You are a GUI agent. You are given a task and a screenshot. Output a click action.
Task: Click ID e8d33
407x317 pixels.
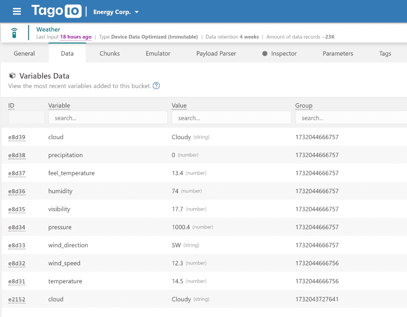pyautogui.click(x=17, y=245)
